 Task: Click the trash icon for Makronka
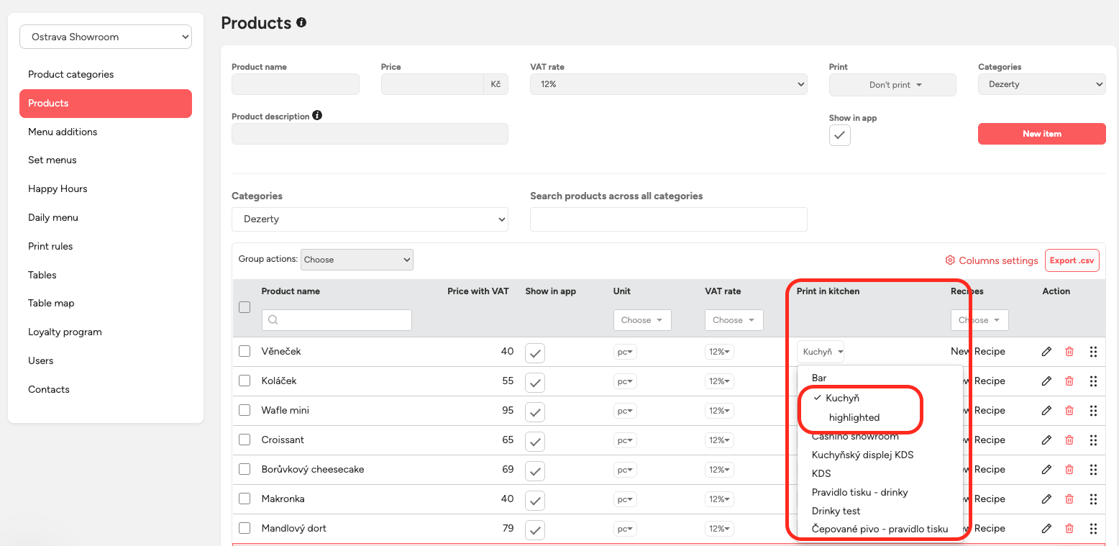[x=1069, y=499]
